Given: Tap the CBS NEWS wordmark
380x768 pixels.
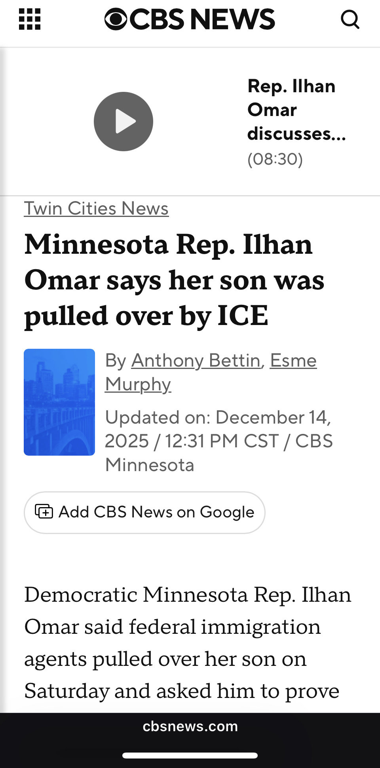Looking at the screenshot, I should 202,19.
